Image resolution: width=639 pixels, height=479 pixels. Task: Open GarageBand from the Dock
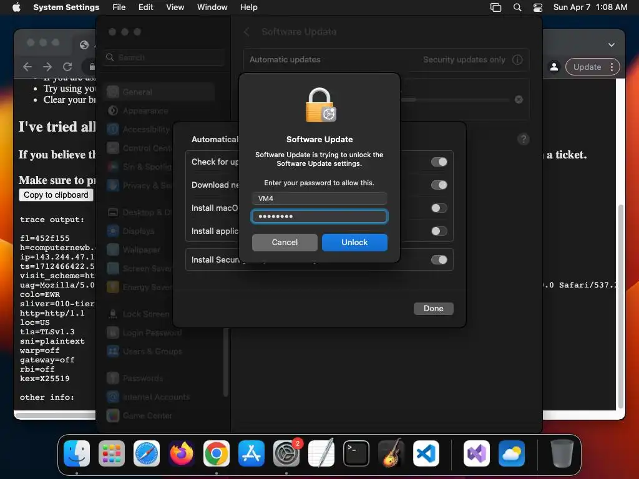[x=391, y=453]
